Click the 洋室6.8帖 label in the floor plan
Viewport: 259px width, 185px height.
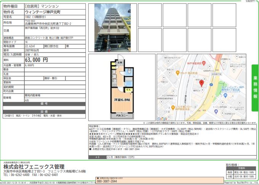[122, 100]
